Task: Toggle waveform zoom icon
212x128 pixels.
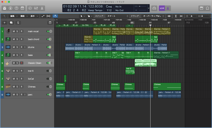Action: [169, 16]
